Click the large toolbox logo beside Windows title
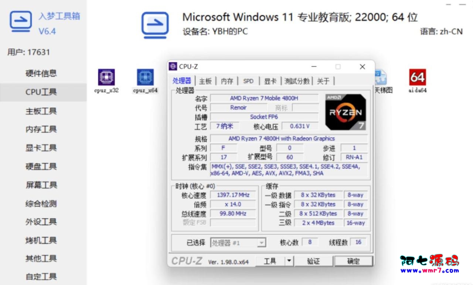The height and width of the screenshot is (285, 473). coord(155,25)
